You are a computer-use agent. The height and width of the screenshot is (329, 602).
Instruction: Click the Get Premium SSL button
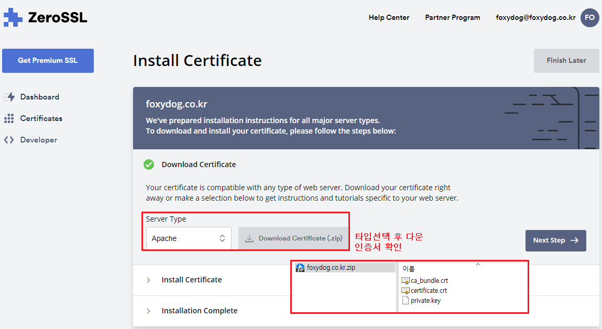(x=48, y=61)
